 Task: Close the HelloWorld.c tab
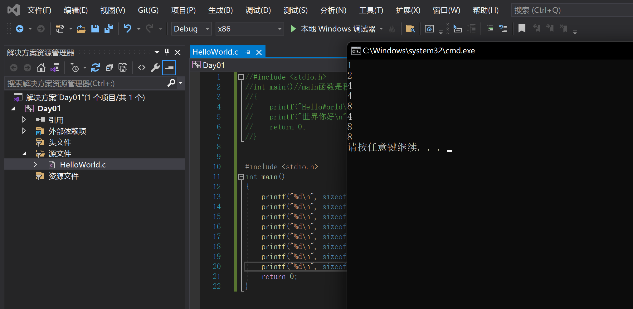[x=259, y=52]
